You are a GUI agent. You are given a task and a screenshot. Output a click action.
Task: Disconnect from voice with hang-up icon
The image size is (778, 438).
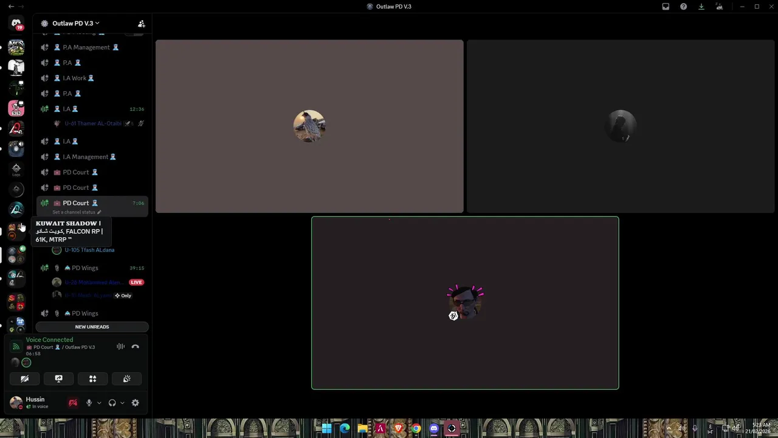135,347
